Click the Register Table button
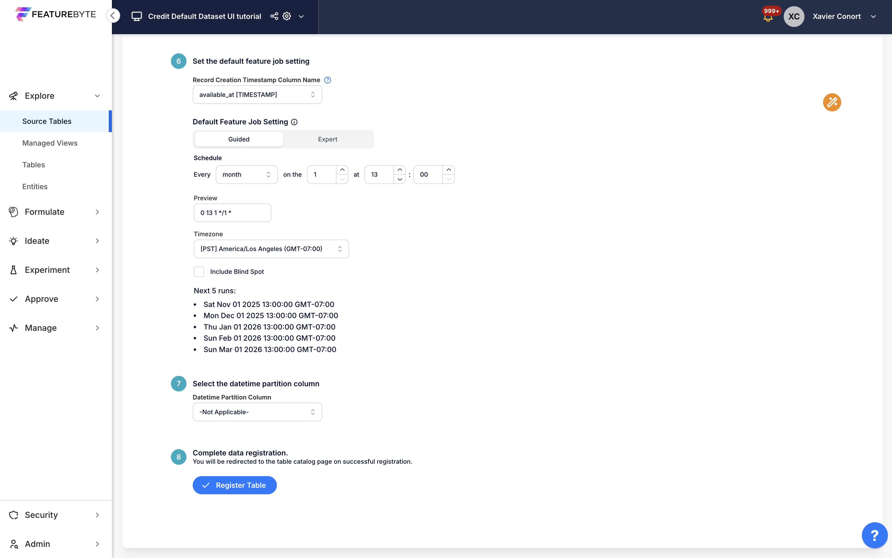Screen dimensions: 892x558 click(x=235, y=485)
